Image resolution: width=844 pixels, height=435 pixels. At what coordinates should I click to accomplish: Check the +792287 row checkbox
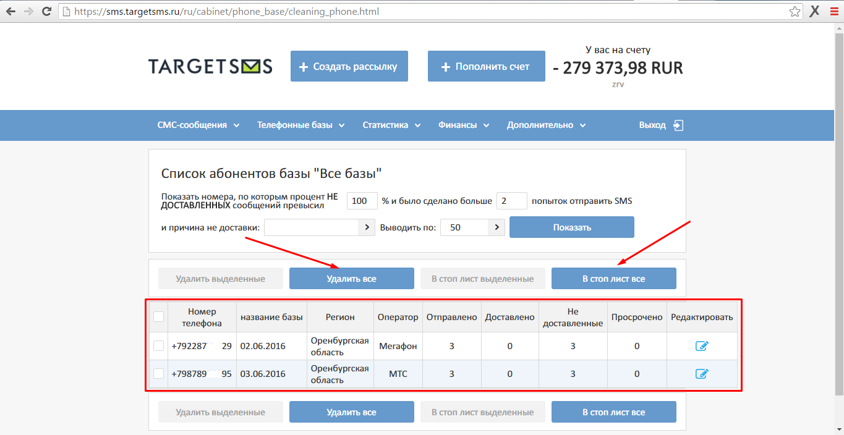[159, 346]
